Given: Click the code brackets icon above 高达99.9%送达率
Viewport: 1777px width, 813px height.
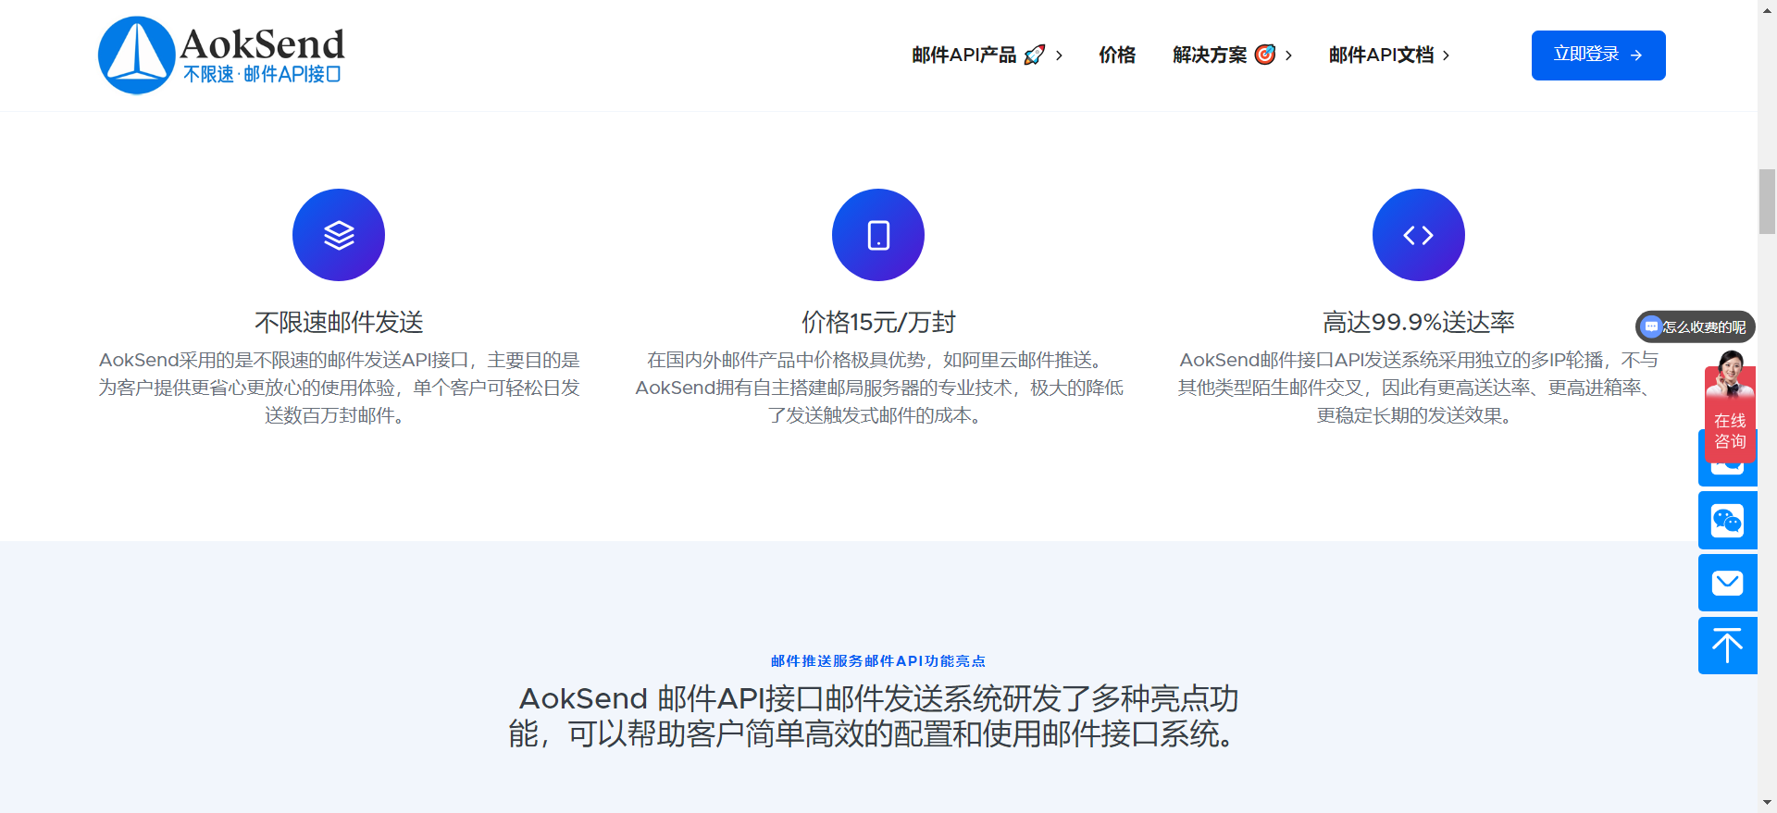Looking at the screenshot, I should coord(1418,235).
